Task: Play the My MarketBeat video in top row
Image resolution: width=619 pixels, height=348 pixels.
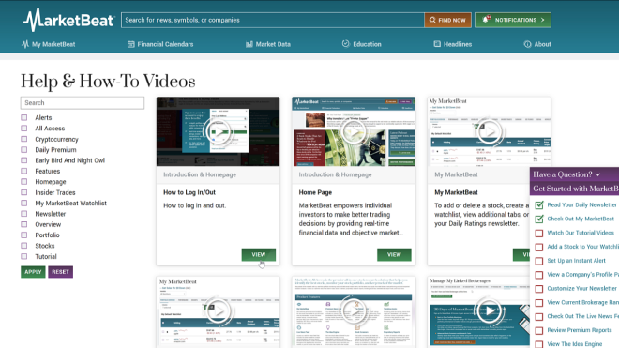Action: coord(490,131)
